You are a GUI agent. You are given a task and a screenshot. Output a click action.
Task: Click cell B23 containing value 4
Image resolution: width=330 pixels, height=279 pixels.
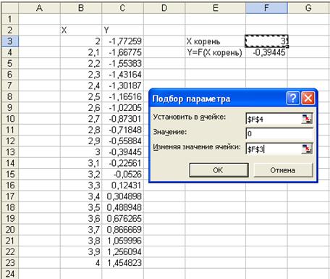(x=81, y=263)
